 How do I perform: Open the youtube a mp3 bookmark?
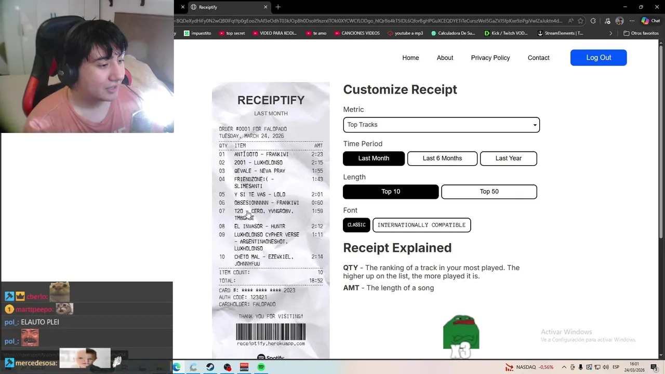[405, 33]
